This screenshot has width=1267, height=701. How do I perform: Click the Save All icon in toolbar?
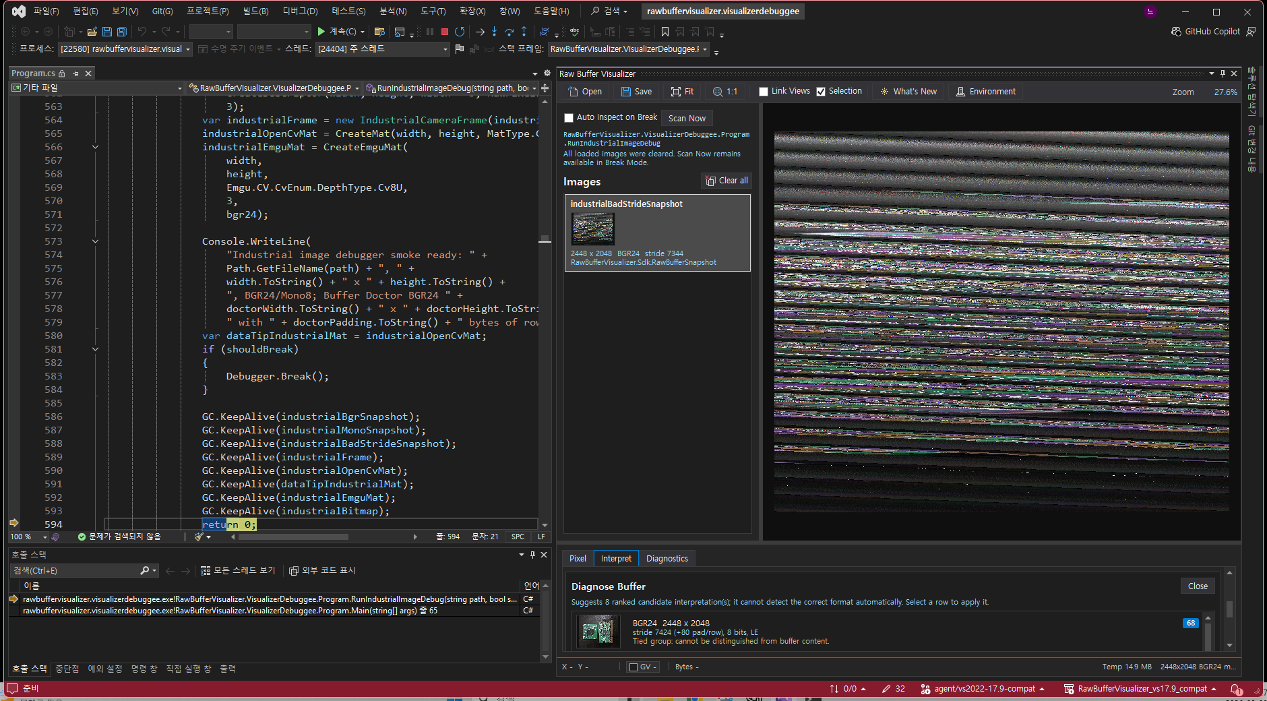pos(121,31)
